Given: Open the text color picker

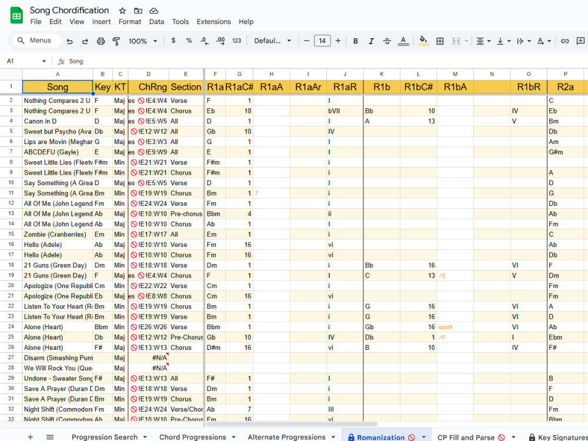Looking at the screenshot, I should [x=403, y=41].
